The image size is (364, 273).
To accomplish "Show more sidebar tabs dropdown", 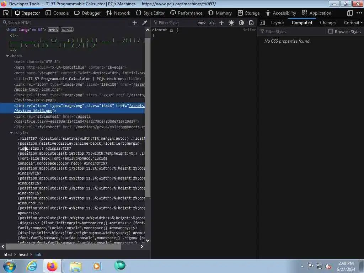I will pos(362,23).
